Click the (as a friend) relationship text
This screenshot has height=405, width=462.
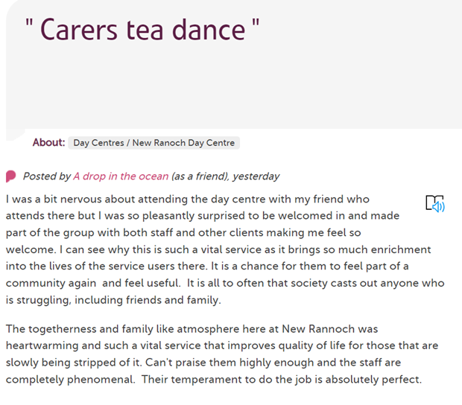200,176
